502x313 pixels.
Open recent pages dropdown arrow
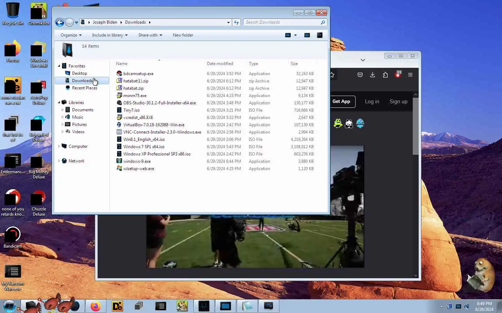pyautogui.click(x=76, y=23)
